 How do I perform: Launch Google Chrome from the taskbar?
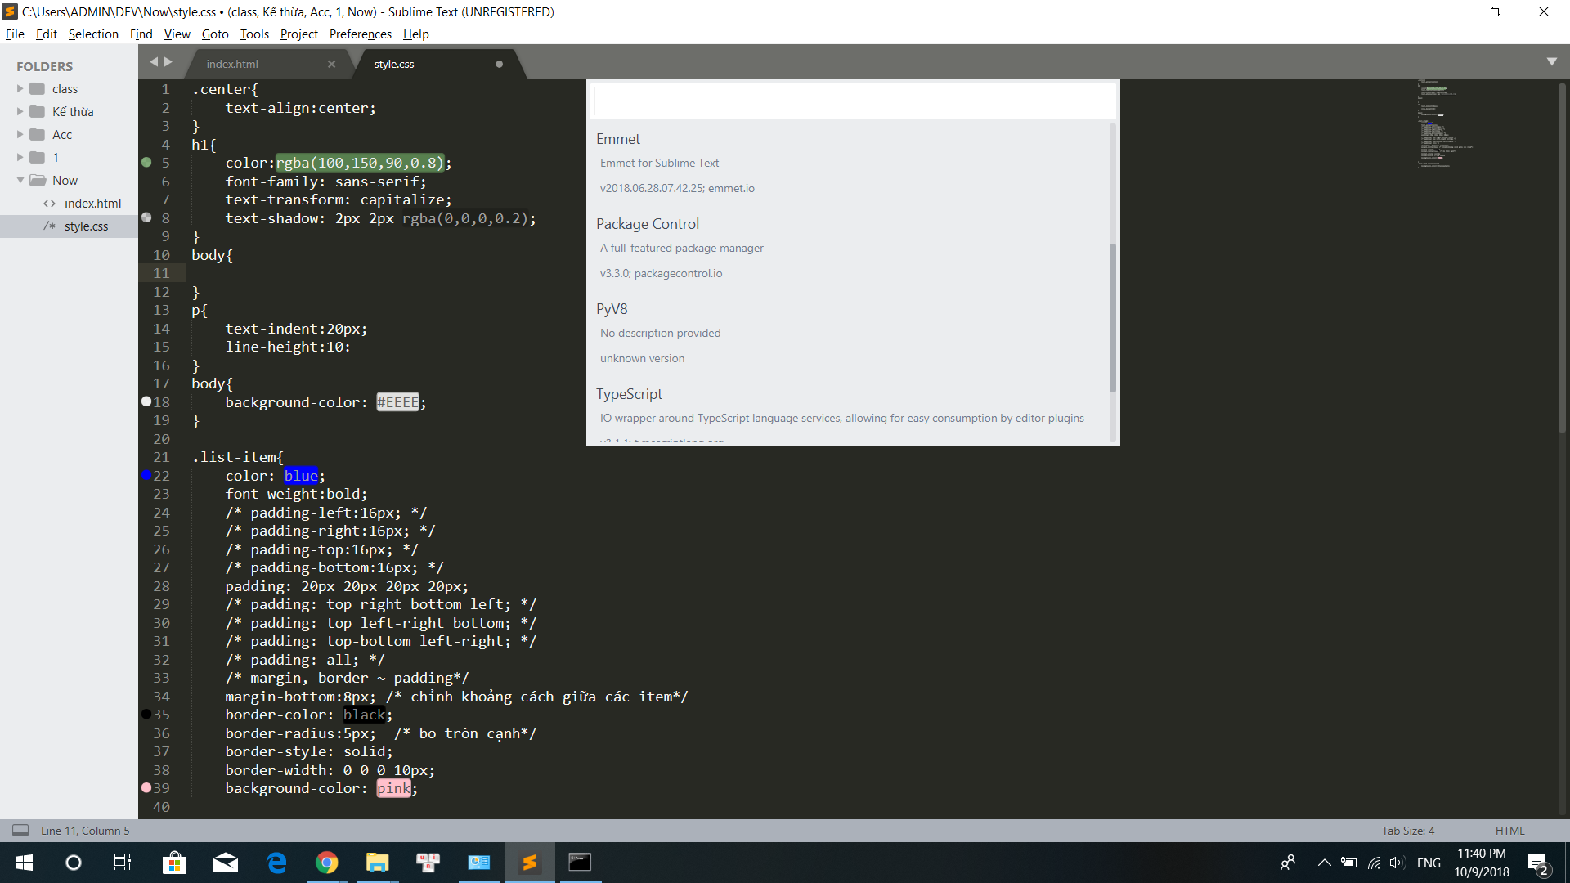pyautogui.click(x=326, y=862)
